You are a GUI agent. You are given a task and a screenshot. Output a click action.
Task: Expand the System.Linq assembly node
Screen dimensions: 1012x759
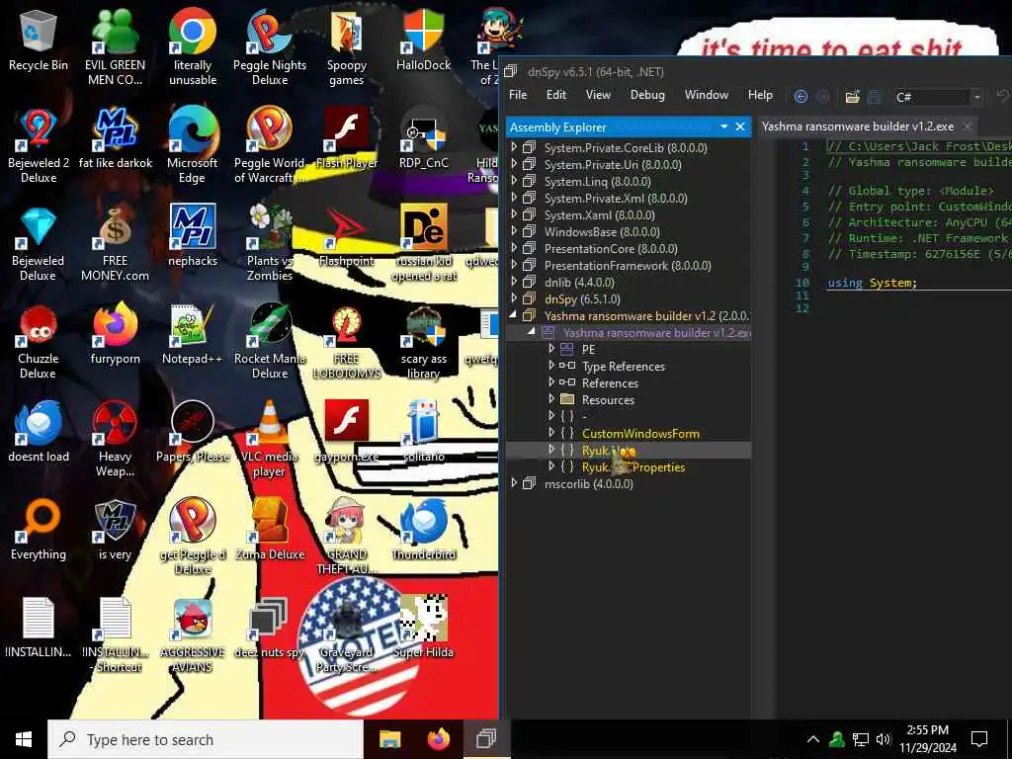pos(514,182)
